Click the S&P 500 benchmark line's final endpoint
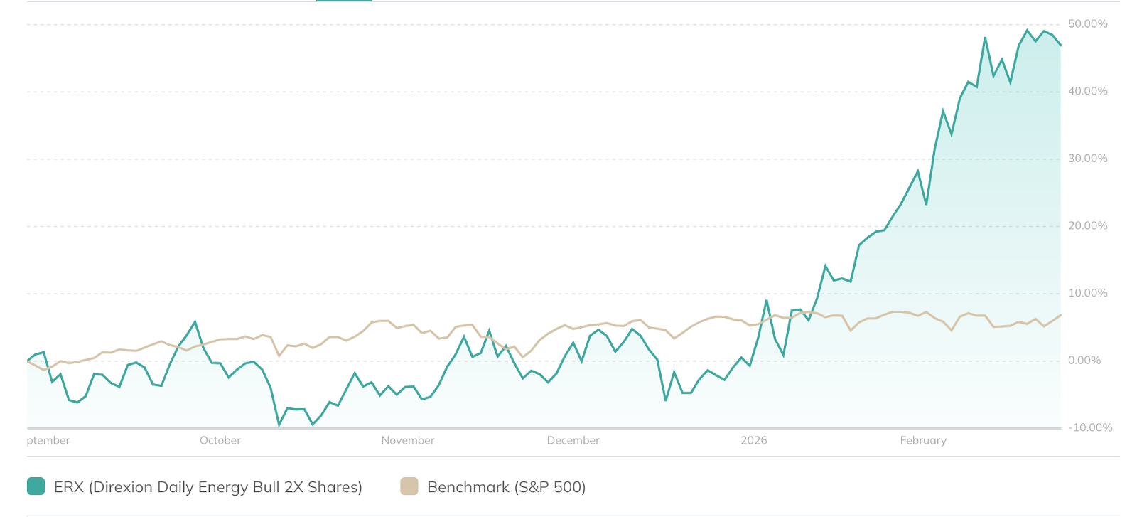This screenshot has height=517, width=1137. coord(1060,315)
